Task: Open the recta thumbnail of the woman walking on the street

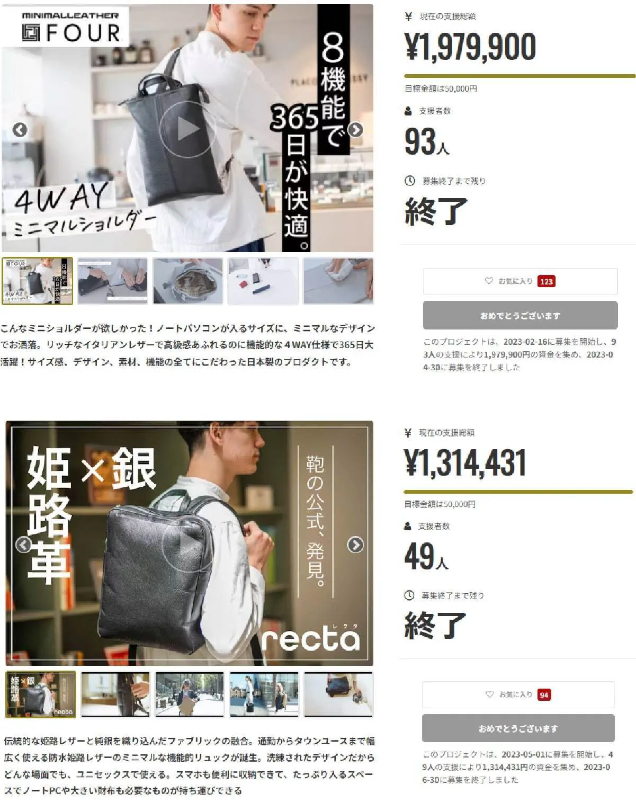Action: tap(190, 694)
